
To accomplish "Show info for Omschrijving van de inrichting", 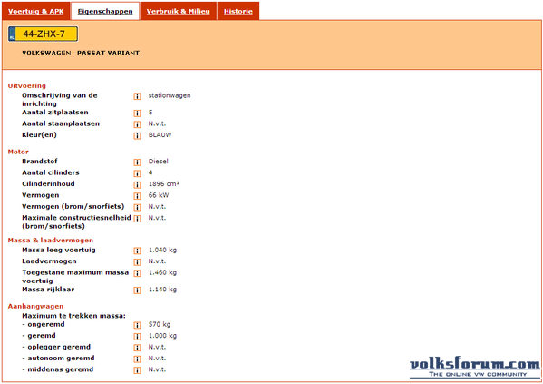I will point(137,96).
